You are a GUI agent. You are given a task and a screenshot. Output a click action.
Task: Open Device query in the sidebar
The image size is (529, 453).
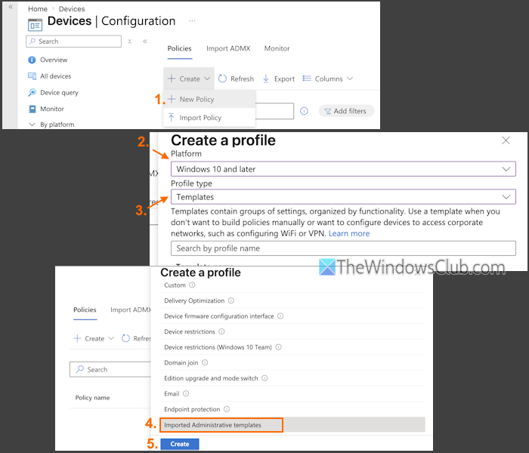pyautogui.click(x=53, y=92)
